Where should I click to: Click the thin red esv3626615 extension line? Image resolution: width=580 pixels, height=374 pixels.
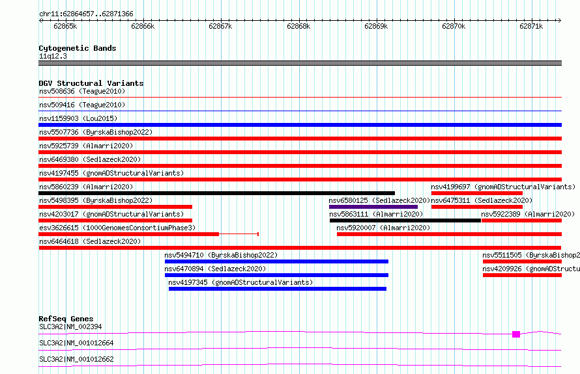pos(239,234)
